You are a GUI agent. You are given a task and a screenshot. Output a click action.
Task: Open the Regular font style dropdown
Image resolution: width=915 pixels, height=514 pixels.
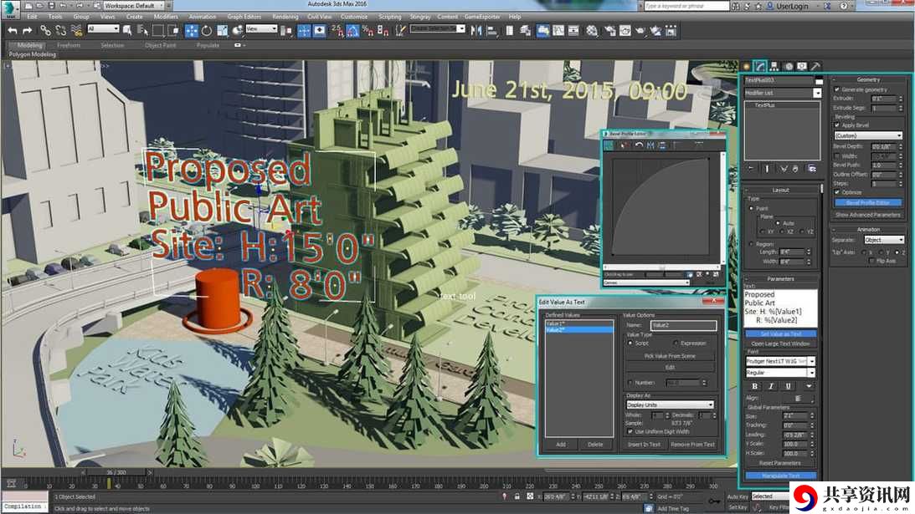(780, 373)
